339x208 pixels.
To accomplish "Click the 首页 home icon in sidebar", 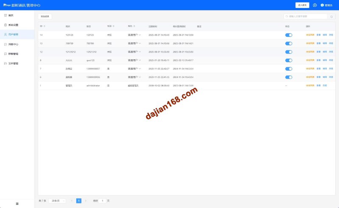I will (6, 15).
